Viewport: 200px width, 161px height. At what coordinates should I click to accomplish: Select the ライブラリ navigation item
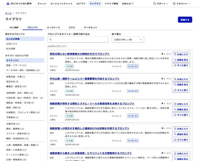(95, 4)
